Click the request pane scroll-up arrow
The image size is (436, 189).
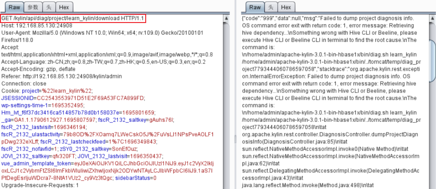(x=227, y=18)
